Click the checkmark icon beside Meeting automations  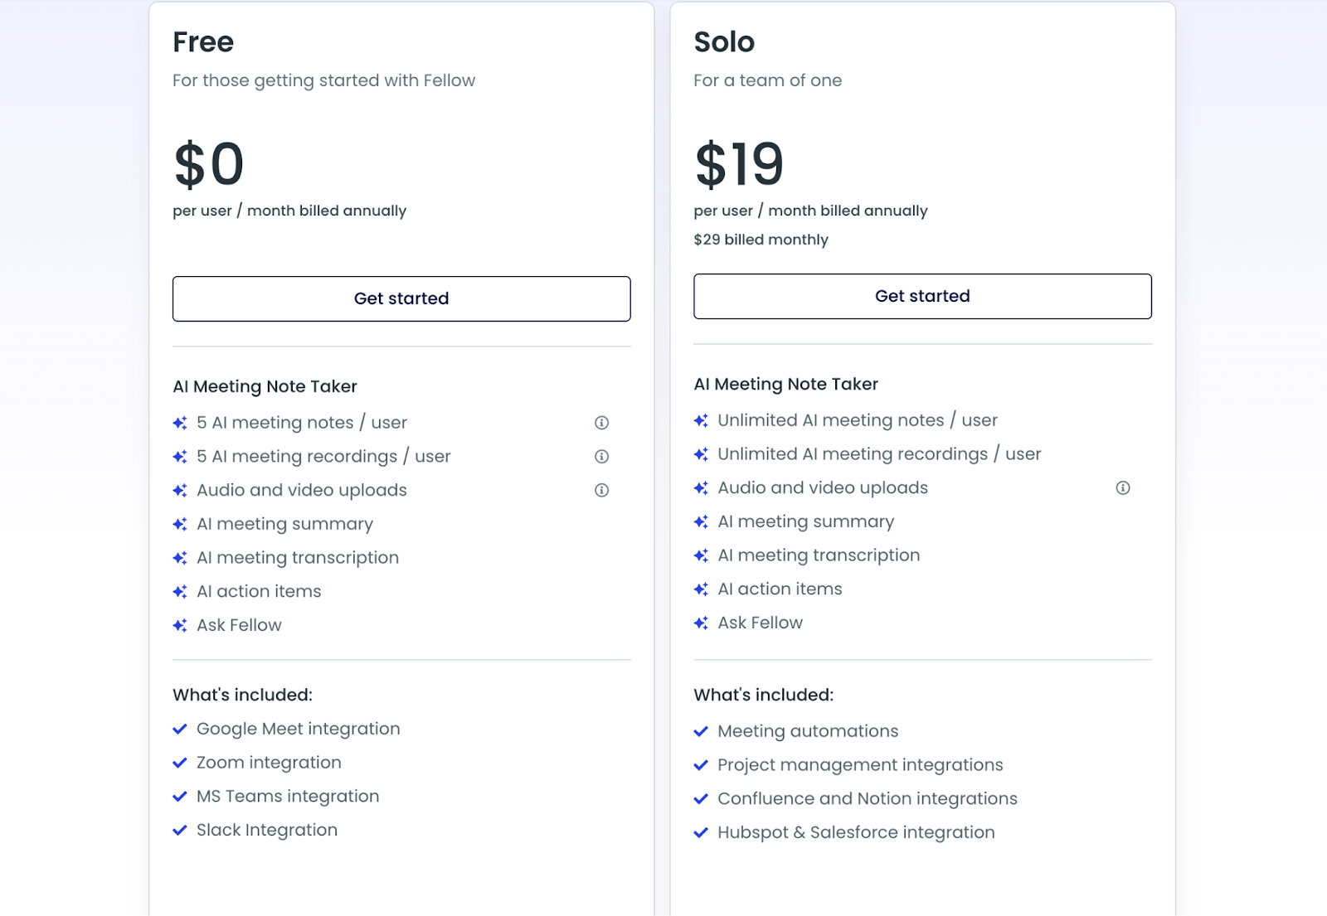coord(701,731)
